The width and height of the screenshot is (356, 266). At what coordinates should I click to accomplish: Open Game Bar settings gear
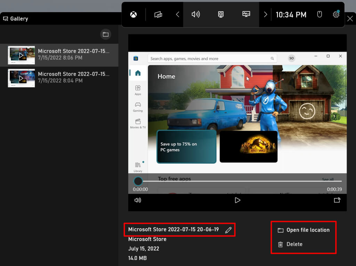tap(336, 15)
